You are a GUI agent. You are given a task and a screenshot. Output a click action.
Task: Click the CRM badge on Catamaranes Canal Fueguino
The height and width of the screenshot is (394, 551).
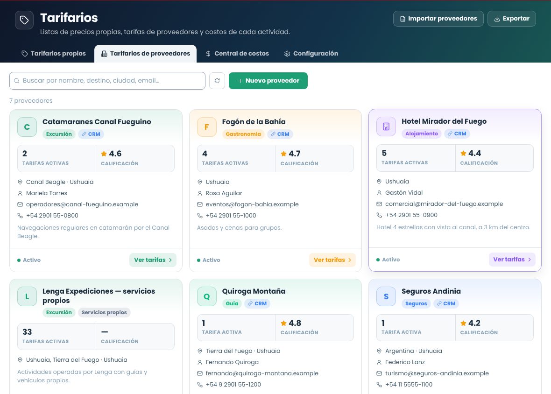91,134
